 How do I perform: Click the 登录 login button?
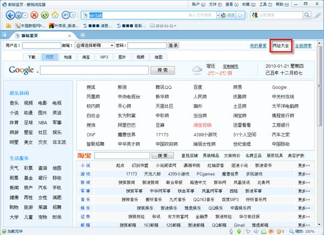pos(173,46)
